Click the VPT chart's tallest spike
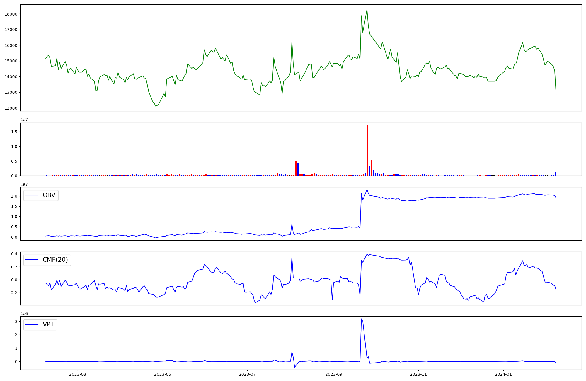The width and height of the screenshot is (586, 381). (x=361, y=319)
